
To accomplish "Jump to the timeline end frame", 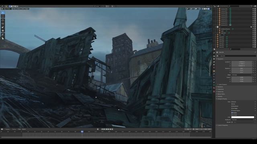I will (x=112, y=129).
